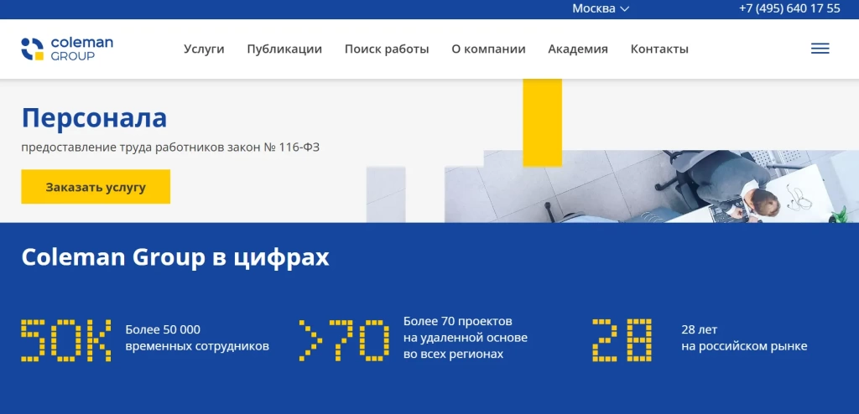The image size is (859, 414).
Task: Call the phone number +7 (495) 640 17 55
Action: (789, 8)
